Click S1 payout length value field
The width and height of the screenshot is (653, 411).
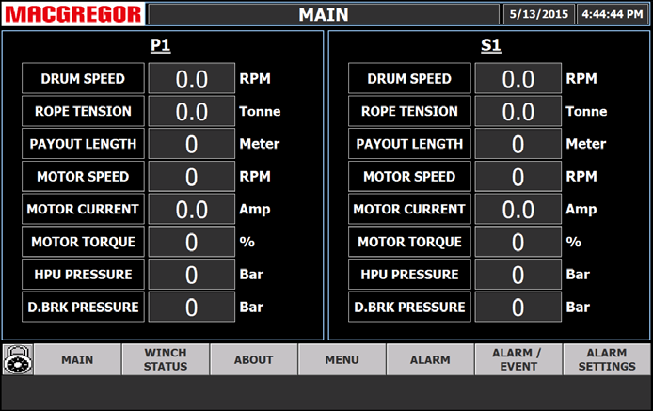[518, 144]
